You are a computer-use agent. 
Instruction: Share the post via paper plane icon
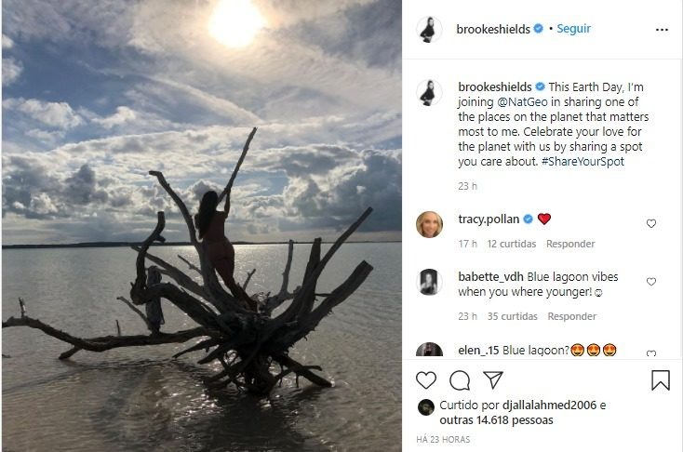click(493, 380)
